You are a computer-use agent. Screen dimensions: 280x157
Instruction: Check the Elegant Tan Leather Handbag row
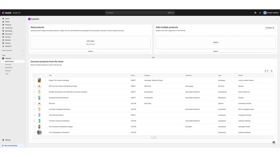click(35, 80)
